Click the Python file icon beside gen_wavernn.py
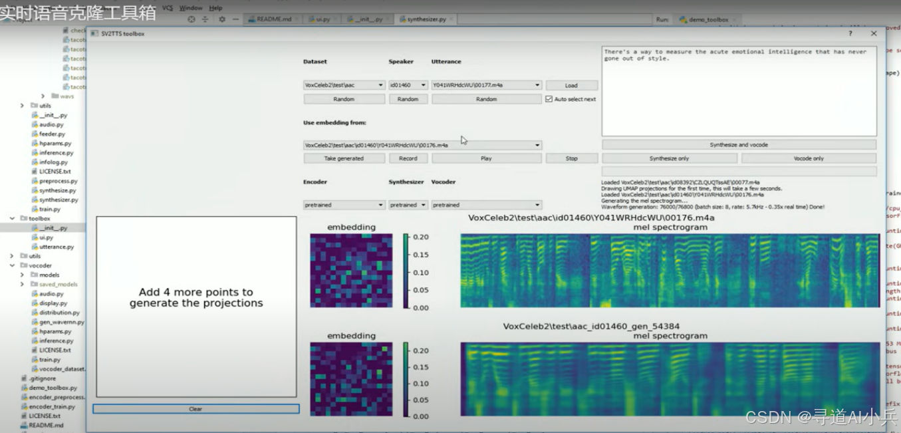This screenshot has height=433, width=901. pos(35,322)
